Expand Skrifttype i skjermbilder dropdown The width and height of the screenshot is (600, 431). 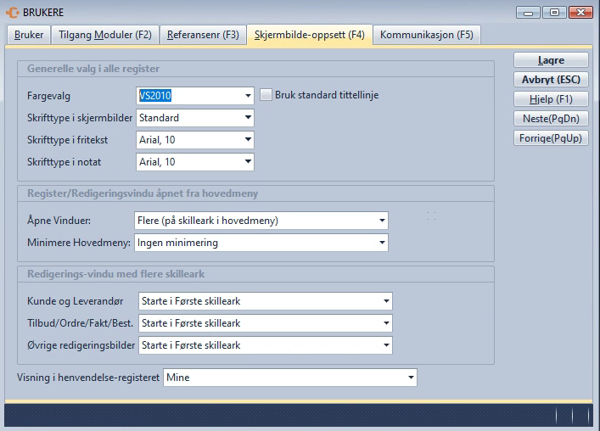pyautogui.click(x=248, y=118)
